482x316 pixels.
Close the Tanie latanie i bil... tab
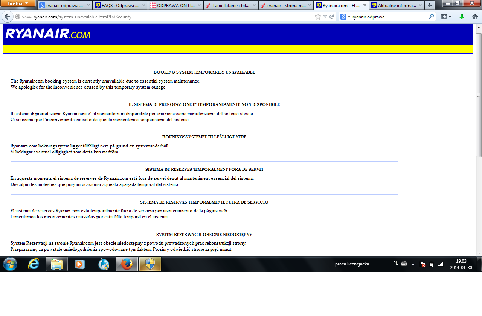(255, 5)
